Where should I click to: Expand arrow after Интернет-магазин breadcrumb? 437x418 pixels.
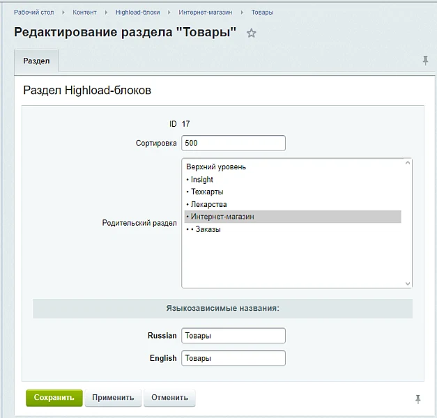[242, 13]
